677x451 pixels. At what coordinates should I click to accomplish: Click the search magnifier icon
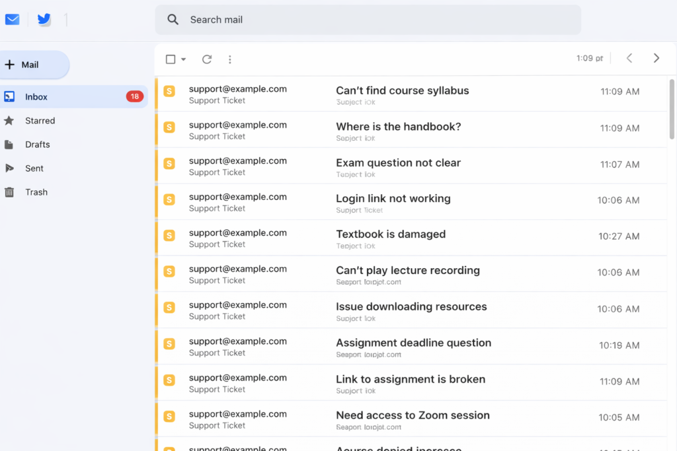[173, 20]
